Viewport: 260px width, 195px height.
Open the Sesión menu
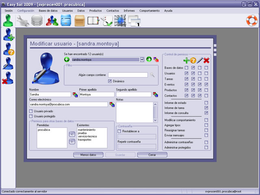[9, 11]
